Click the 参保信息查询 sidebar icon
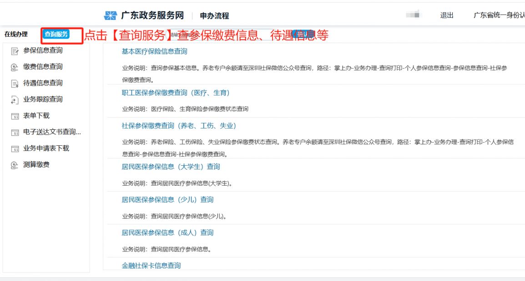 coord(15,51)
